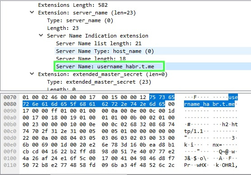This screenshot has width=251, height=175.
Task: Select the Server Name length: 18 row
Action: point(91,59)
